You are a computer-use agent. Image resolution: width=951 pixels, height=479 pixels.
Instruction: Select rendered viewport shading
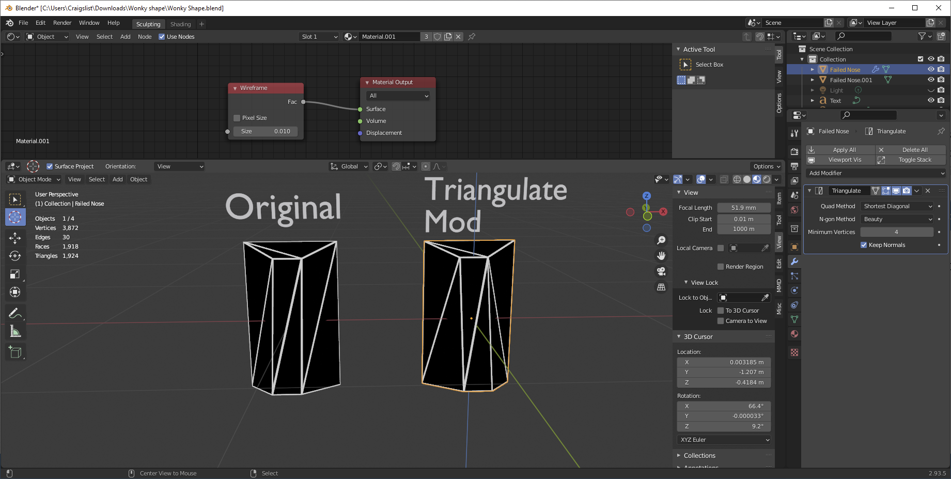pos(767,179)
